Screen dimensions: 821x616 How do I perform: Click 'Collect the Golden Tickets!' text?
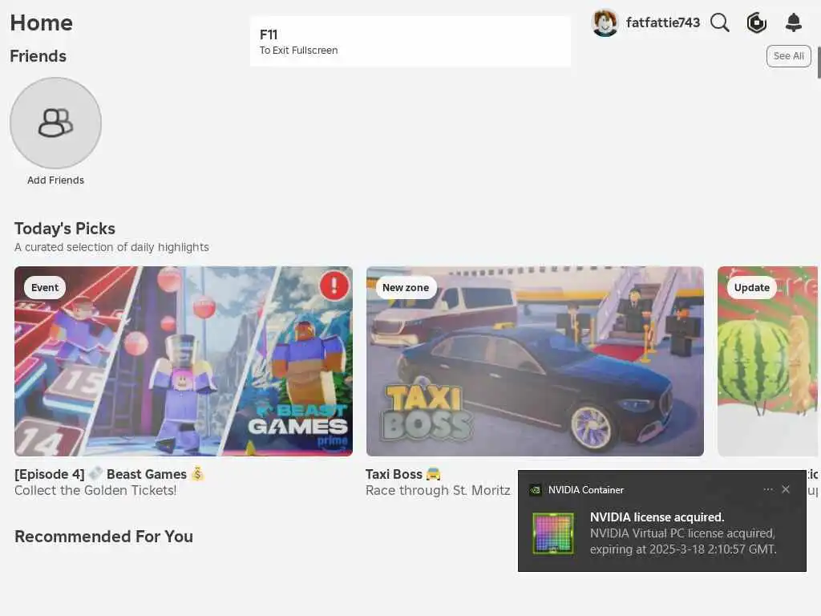(95, 490)
